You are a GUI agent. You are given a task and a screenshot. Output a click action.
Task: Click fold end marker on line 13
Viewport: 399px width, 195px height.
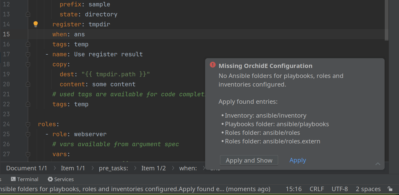click(28, 14)
